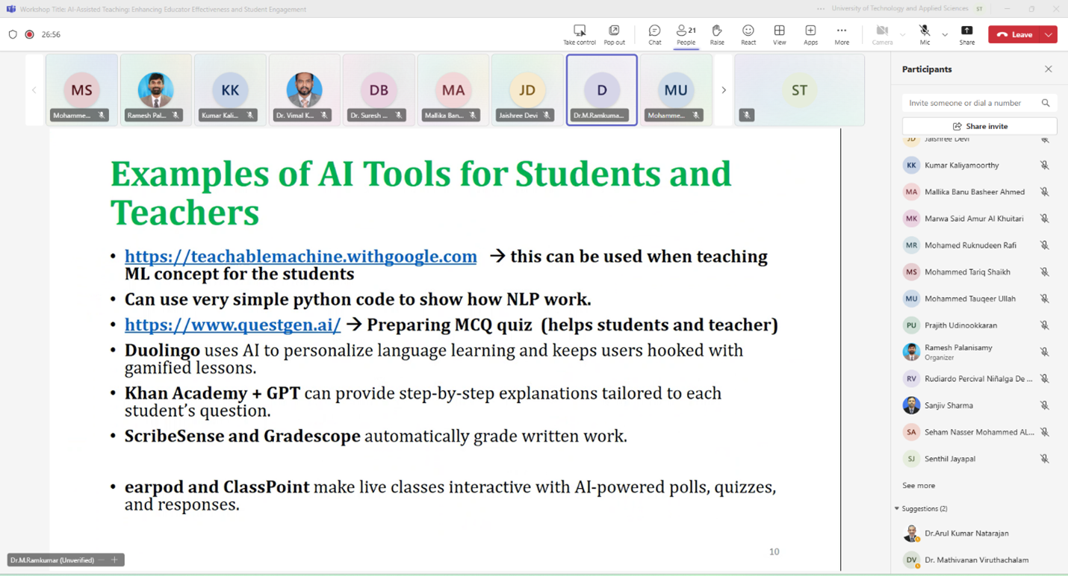Screen dimensions: 1068x576
Task: Open the View layout options
Action: [x=779, y=34]
